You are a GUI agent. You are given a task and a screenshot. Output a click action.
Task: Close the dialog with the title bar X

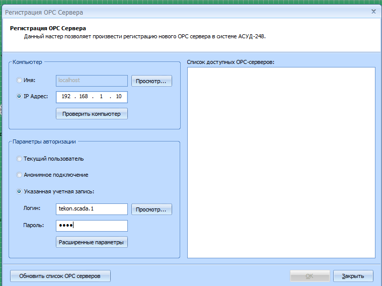373,11
